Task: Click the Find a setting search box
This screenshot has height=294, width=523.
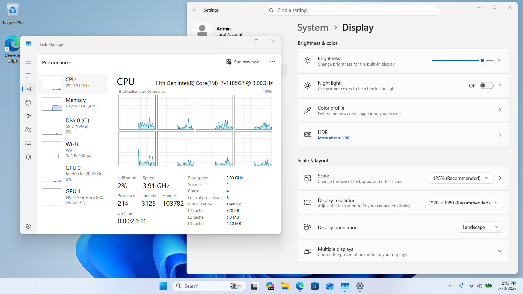Action: click(352, 10)
